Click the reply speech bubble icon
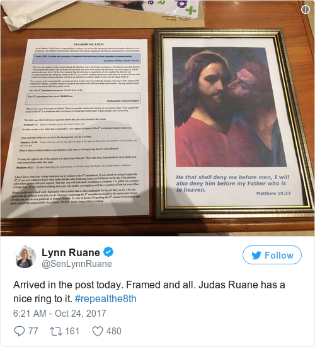This screenshot has height=347, width=315. tap(20, 331)
